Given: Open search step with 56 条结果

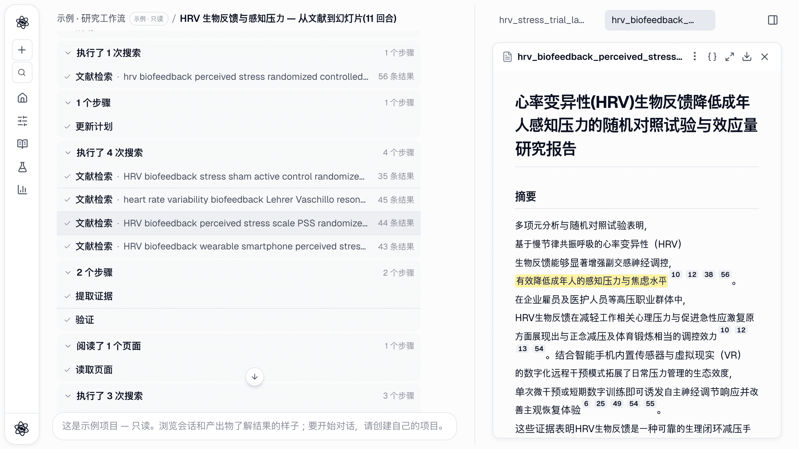Looking at the screenshot, I should coord(239,77).
